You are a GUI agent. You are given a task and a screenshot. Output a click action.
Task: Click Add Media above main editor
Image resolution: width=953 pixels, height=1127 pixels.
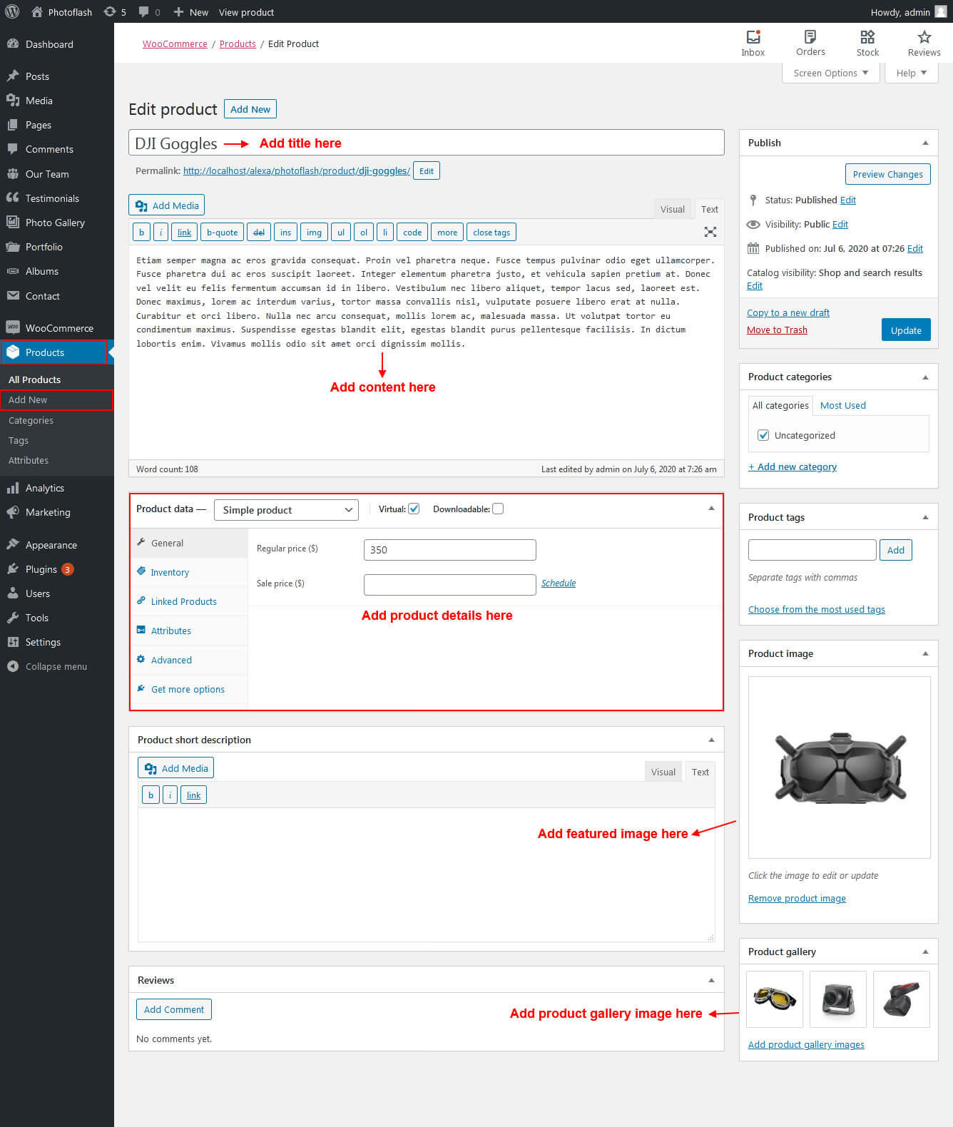[167, 205]
